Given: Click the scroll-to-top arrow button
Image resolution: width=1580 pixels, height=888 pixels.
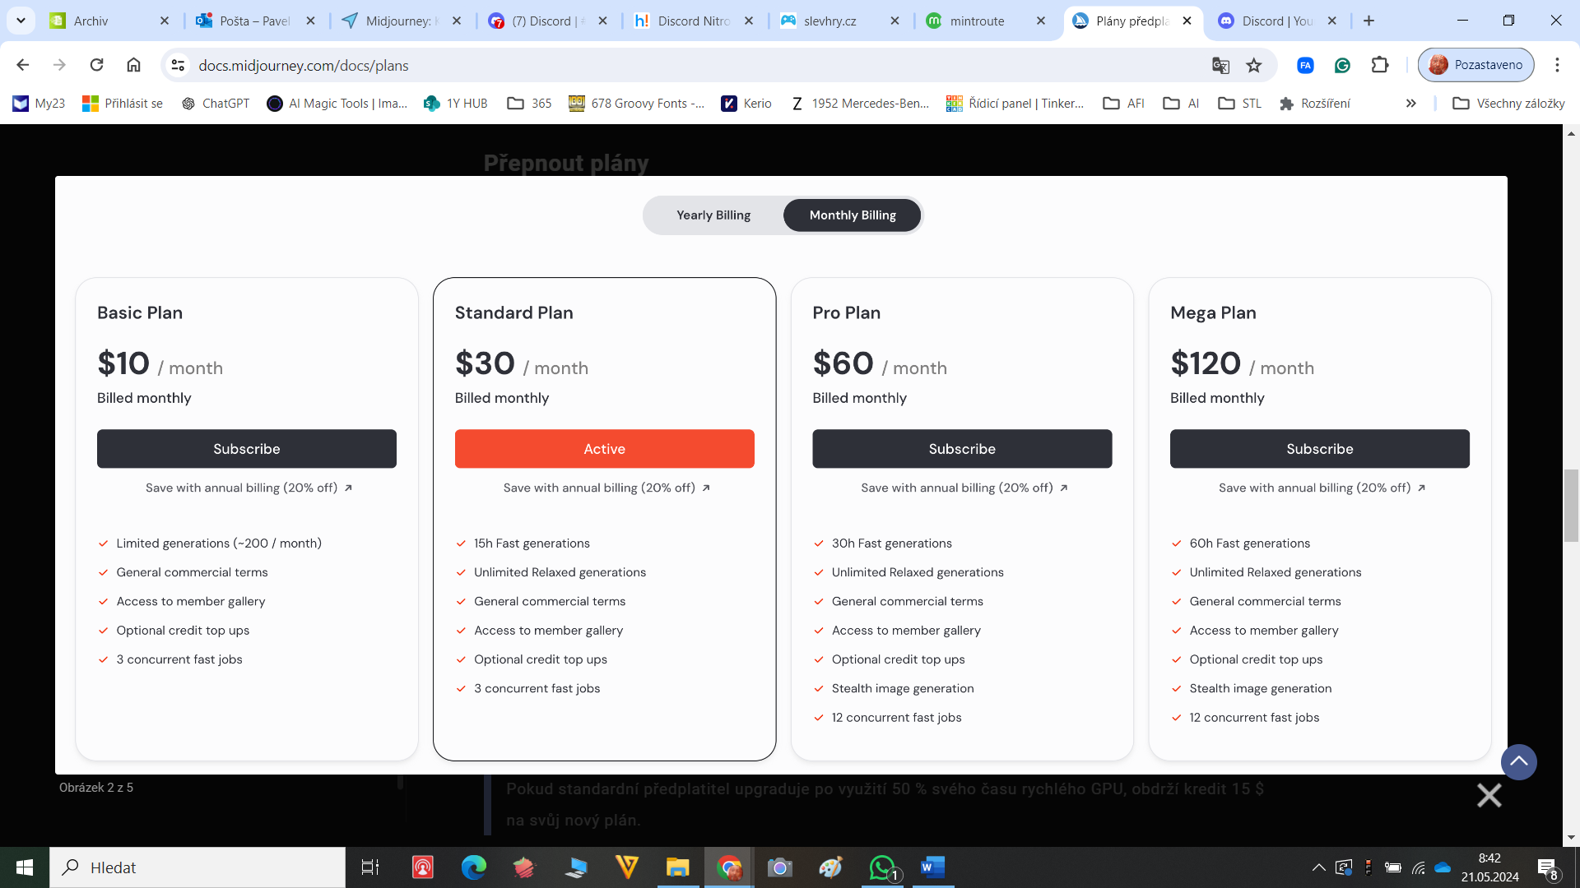Looking at the screenshot, I should [x=1518, y=762].
